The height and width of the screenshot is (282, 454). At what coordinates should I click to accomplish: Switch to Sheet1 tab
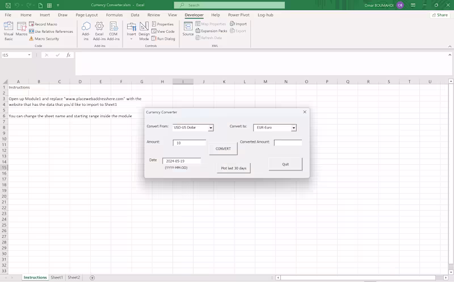[x=57, y=277]
